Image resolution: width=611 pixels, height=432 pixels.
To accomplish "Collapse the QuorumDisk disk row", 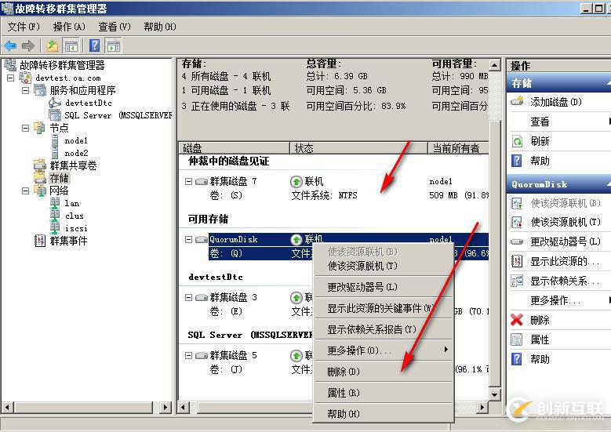I will coord(188,239).
